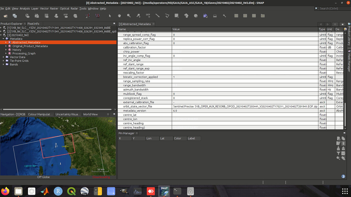Select the hand Panning tool
Viewport: 351px width, 197px height.
click(x=119, y=16)
